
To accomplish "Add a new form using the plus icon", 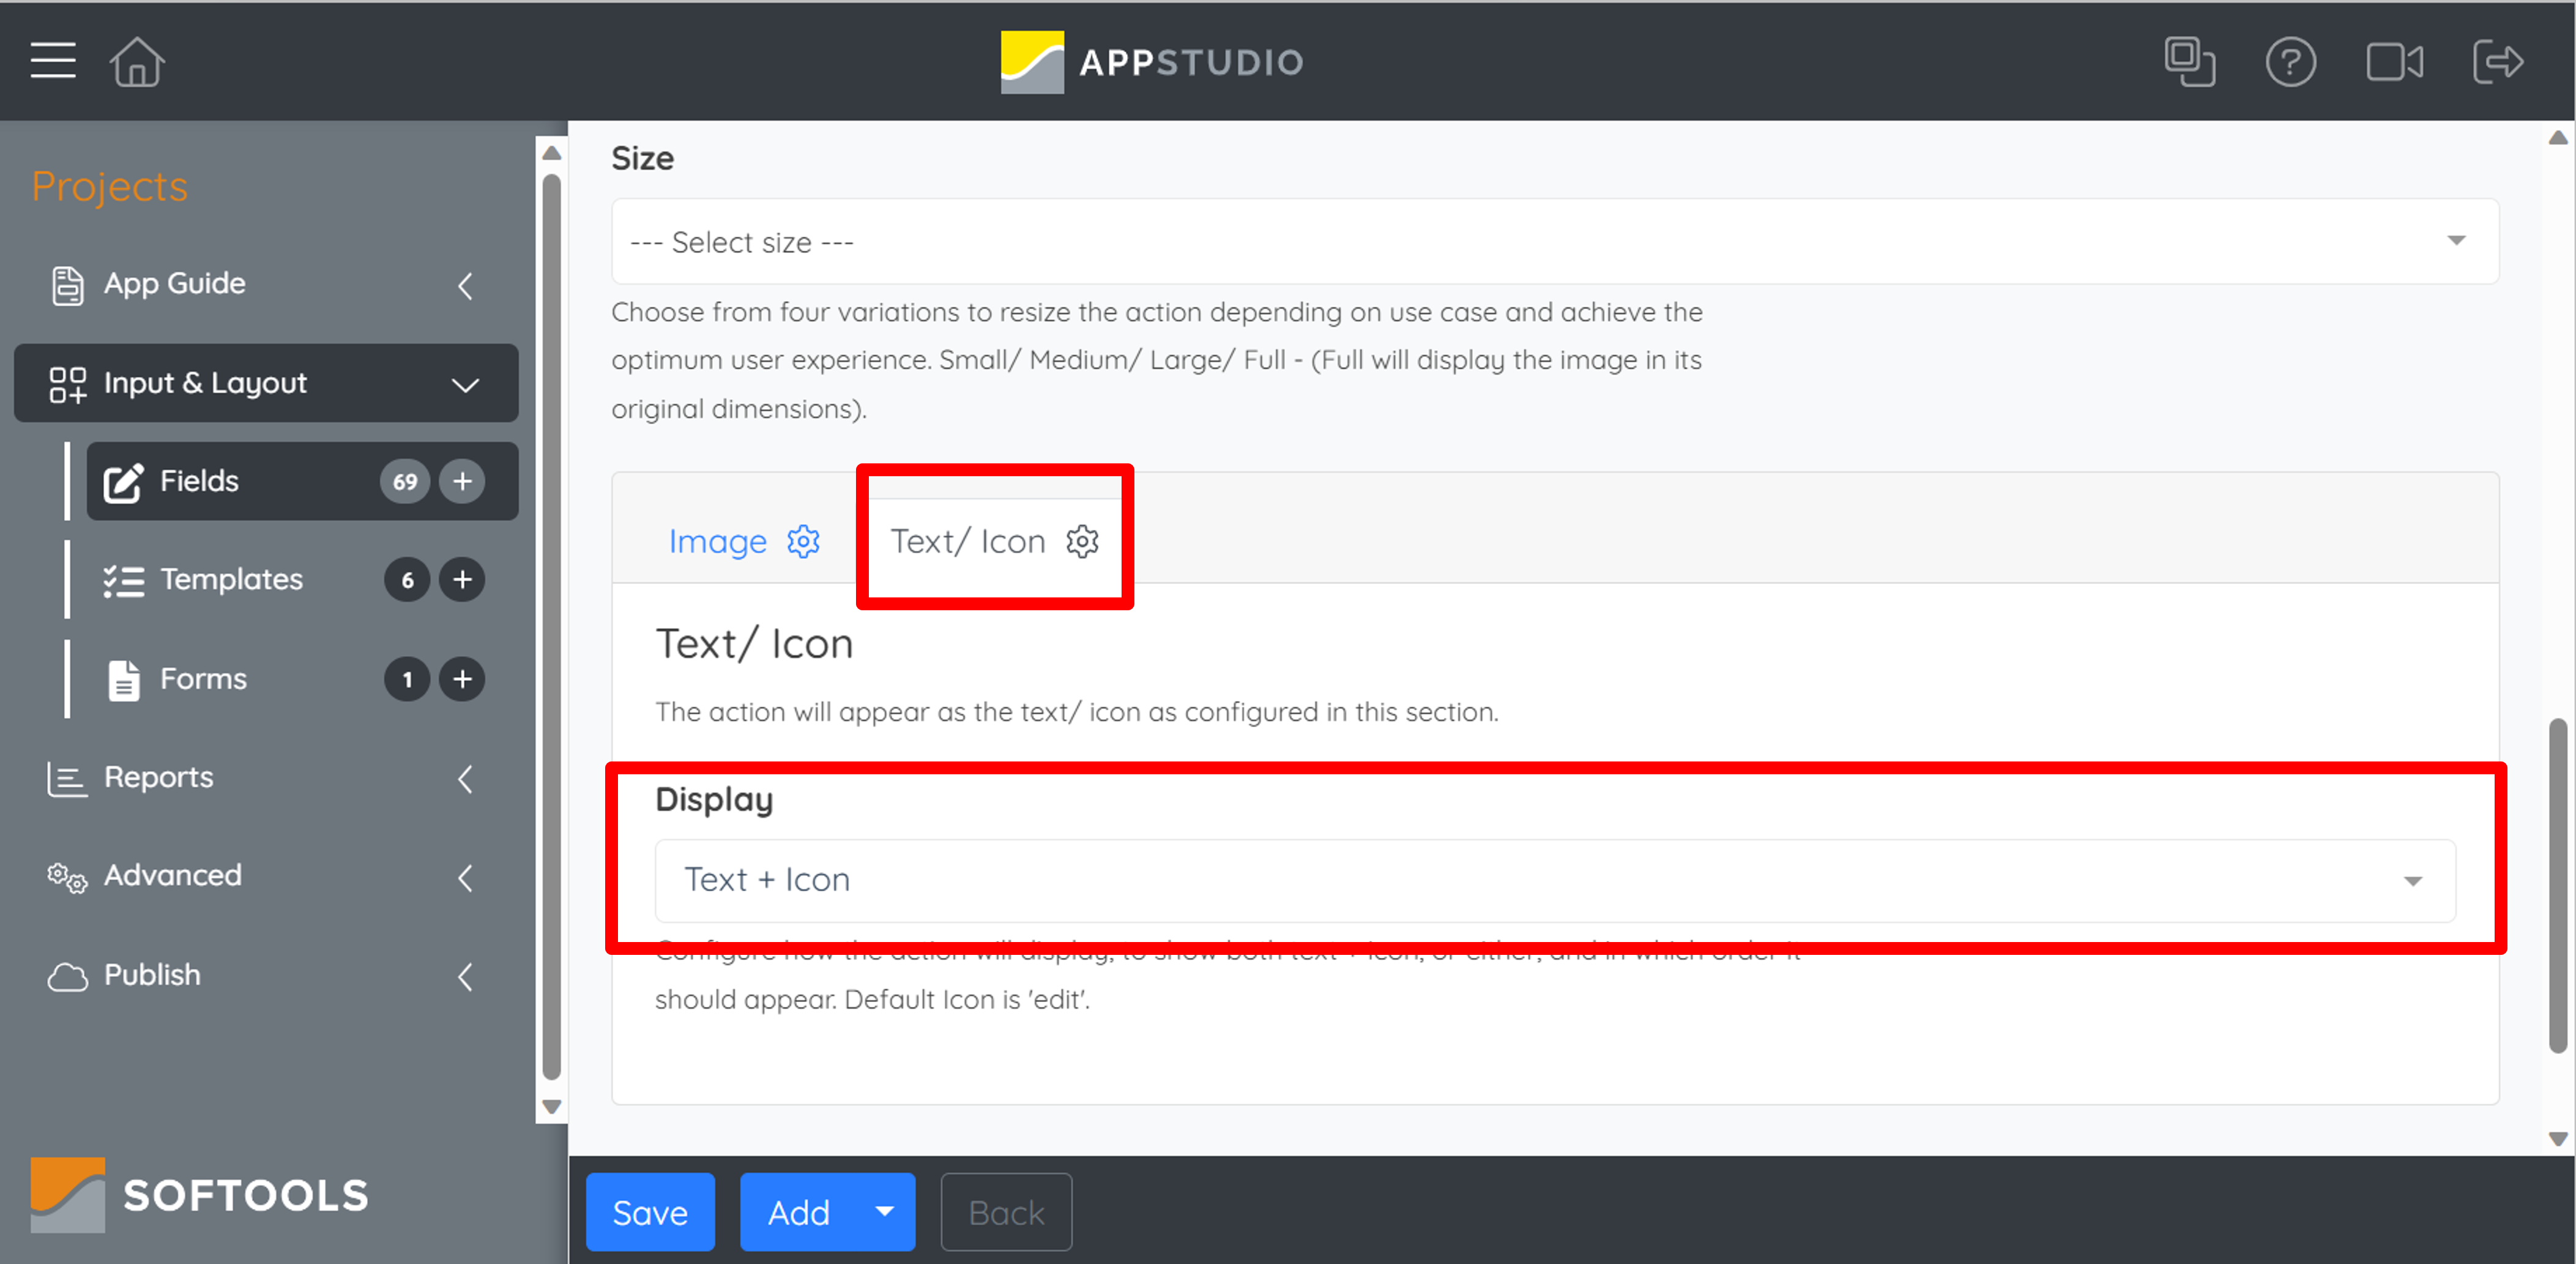I will [x=462, y=679].
